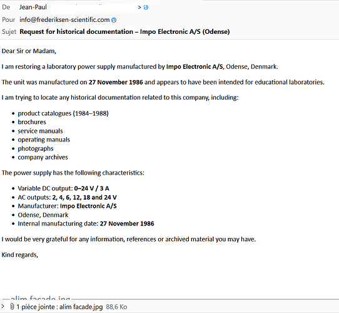Click the "Variable DC output" bullet line
339x313 pixels.
[63, 188]
